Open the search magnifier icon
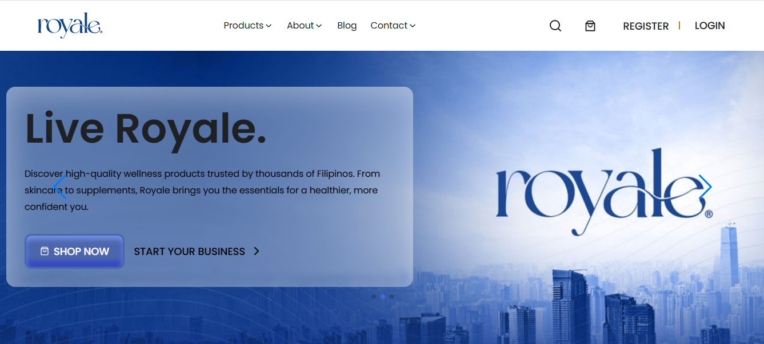The image size is (764, 344). coord(555,26)
